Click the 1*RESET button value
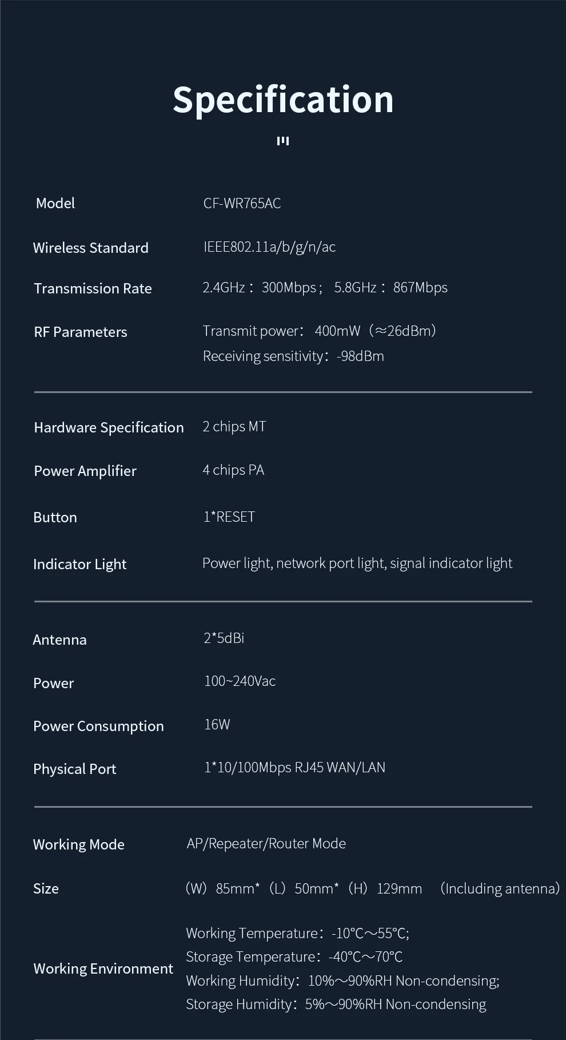 pyautogui.click(x=229, y=517)
